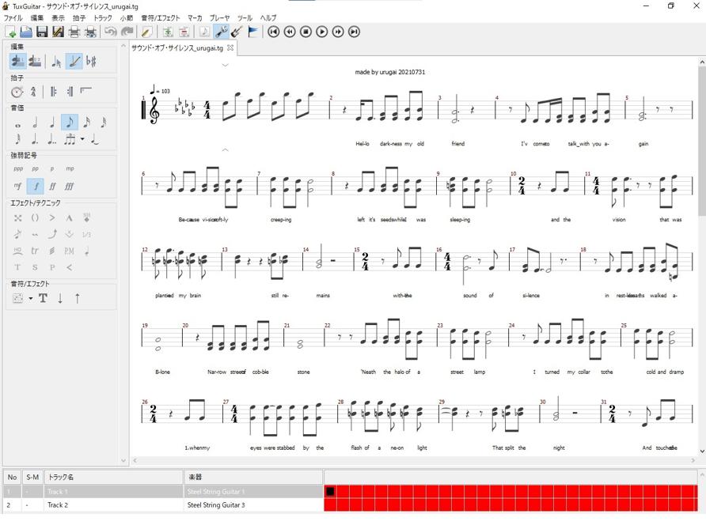Toggle double-dotted note duration
This screenshot has height=525, width=706.
(x=52, y=139)
